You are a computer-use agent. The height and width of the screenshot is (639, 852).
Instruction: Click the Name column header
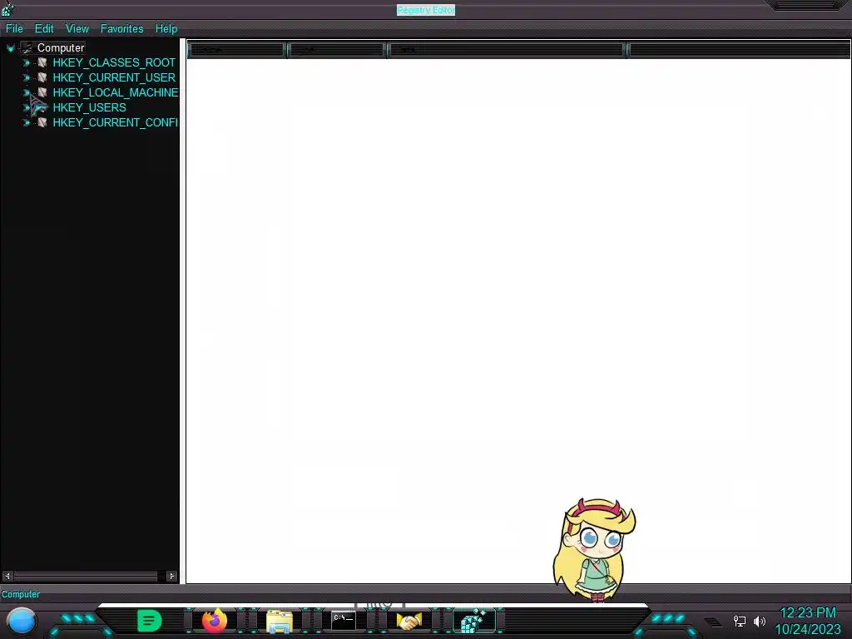tap(236, 50)
